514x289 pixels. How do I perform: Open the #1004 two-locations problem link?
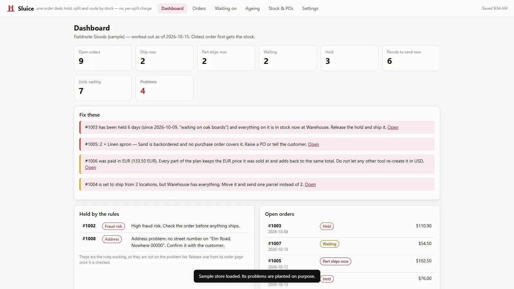pos(310,184)
